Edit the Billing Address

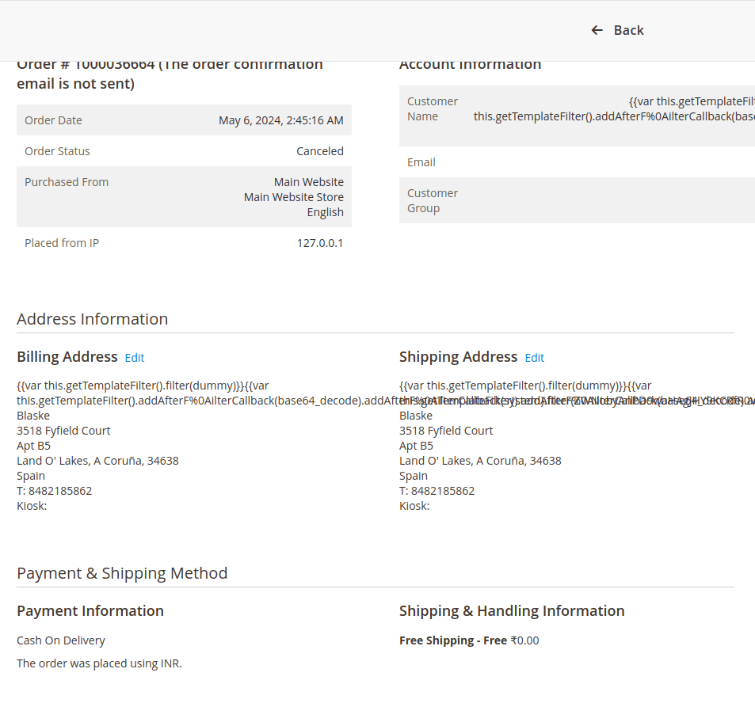(x=135, y=358)
